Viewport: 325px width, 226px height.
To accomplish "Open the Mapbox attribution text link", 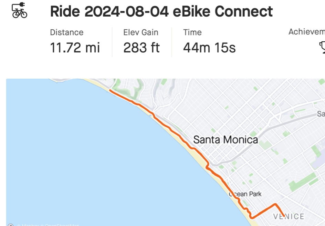I will pos(30,225).
